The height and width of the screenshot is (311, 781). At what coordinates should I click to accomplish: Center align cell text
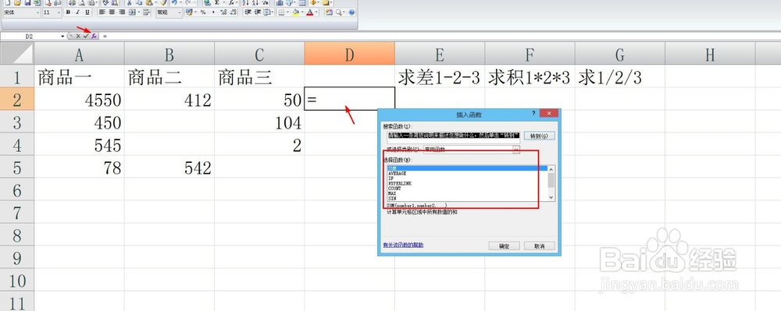click(x=112, y=12)
